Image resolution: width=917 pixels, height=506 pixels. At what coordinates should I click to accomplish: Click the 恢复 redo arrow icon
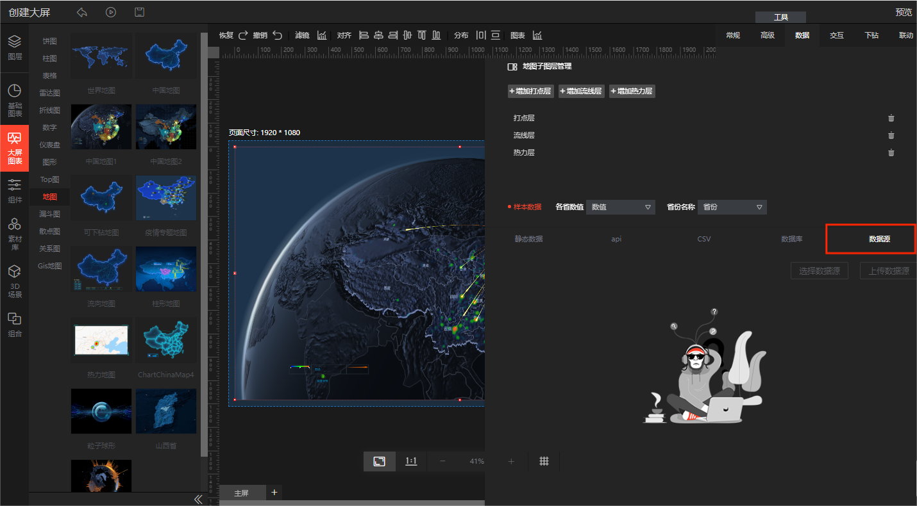(x=243, y=35)
